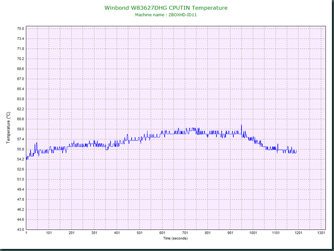This screenshot has height=251, width=334.
Task: Click the 1101 seconds time axis label
Action: [x=276, y=233]
